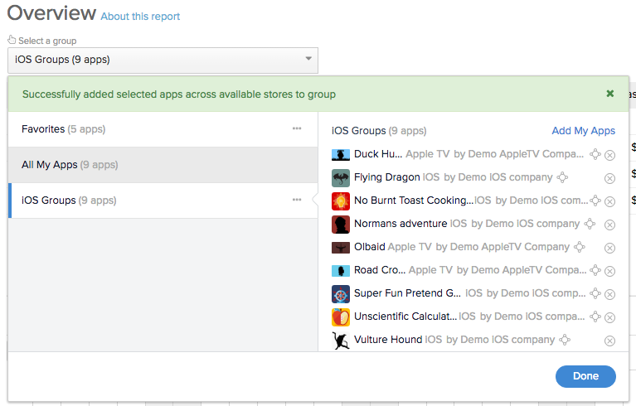Click the Done button
This screenshot has width=636, height=406.
click(585, 376)
